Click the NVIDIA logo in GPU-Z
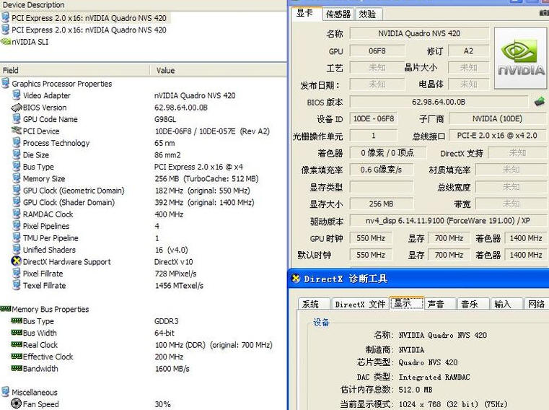549x410 pixels. point(521,58)
